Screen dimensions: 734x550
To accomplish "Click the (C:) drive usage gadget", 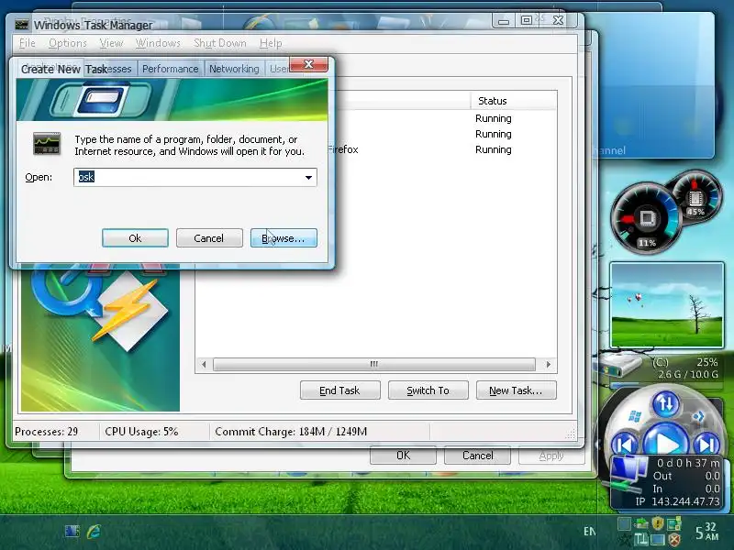I will coord(660,369).
